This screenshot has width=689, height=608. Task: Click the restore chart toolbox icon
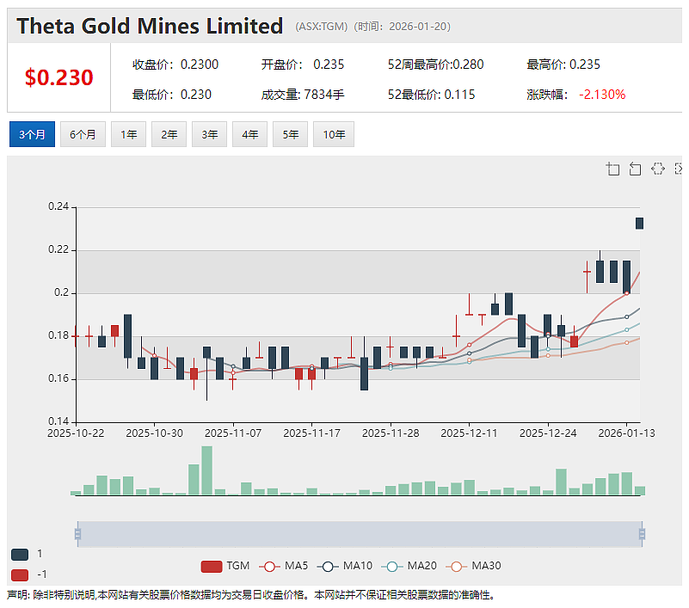(x=658, y=169)
